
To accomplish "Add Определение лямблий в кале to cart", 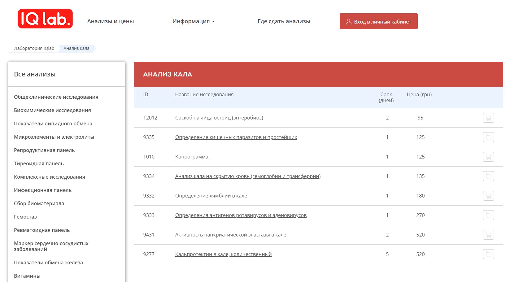I will tap(489, 196).
